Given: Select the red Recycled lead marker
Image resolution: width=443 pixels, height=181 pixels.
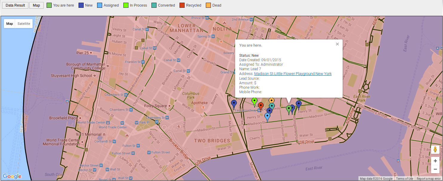Looking at the screenshot, I should pos(260,105).
